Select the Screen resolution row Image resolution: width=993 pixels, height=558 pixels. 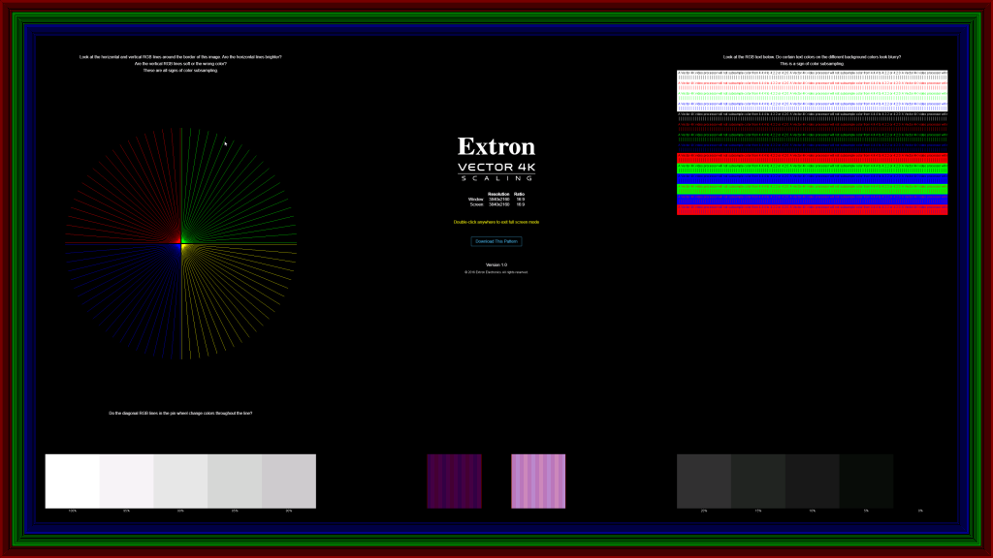coord(496,204)
